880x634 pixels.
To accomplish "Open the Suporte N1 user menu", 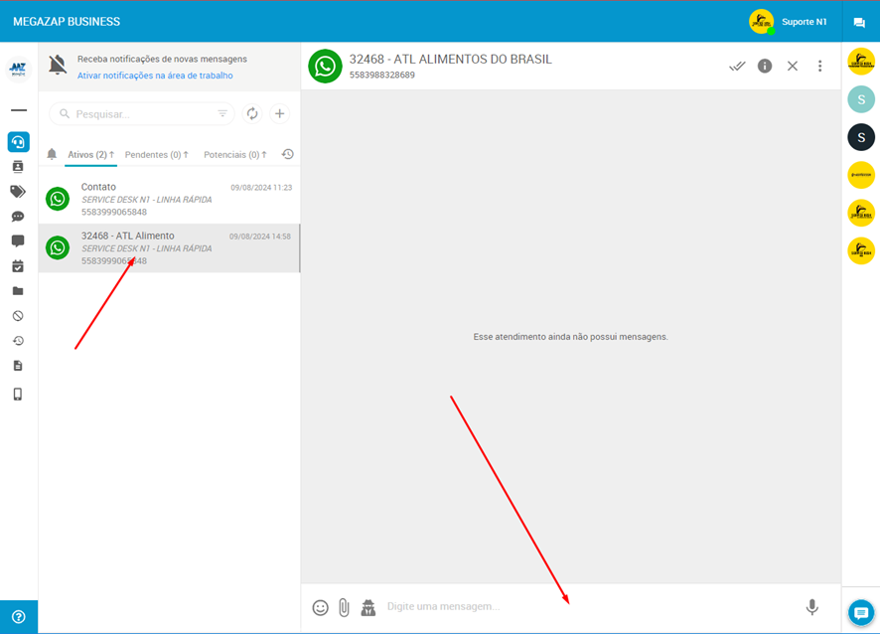I will point(790,22).
